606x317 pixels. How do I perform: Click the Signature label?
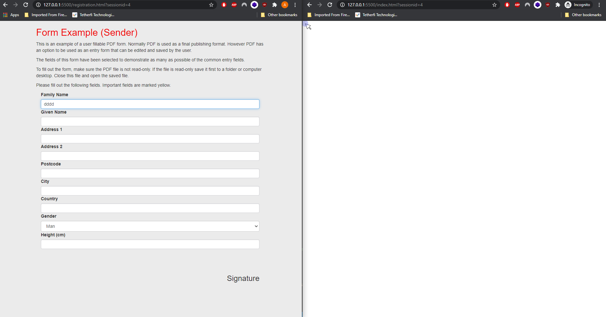click(x=243, y=278)
